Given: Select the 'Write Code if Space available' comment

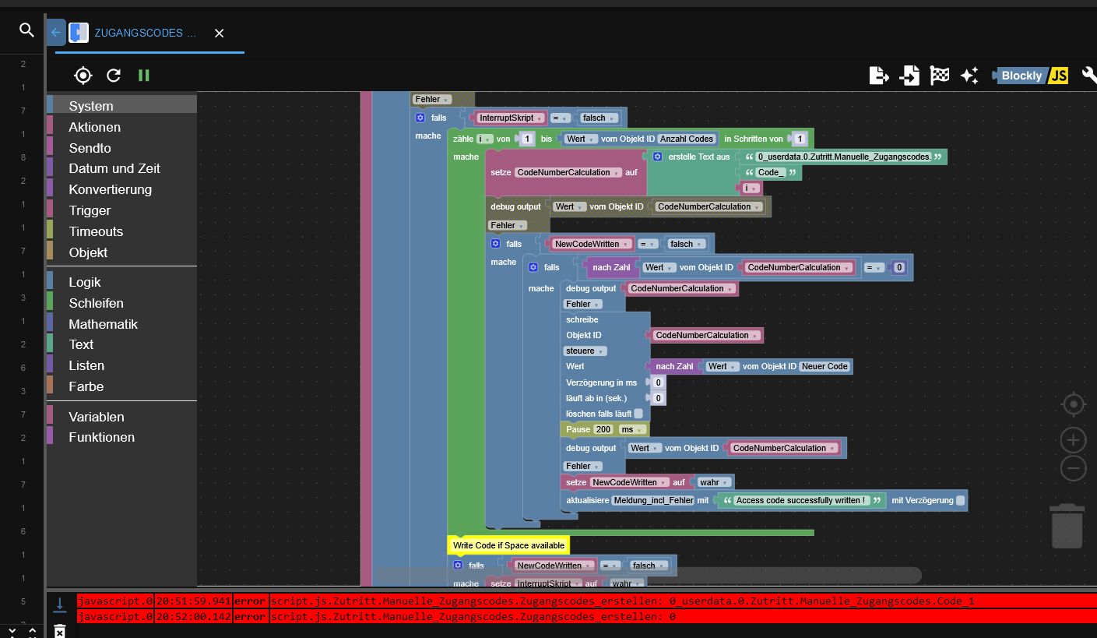Looking at the screenshot, I should click(509, 545).
